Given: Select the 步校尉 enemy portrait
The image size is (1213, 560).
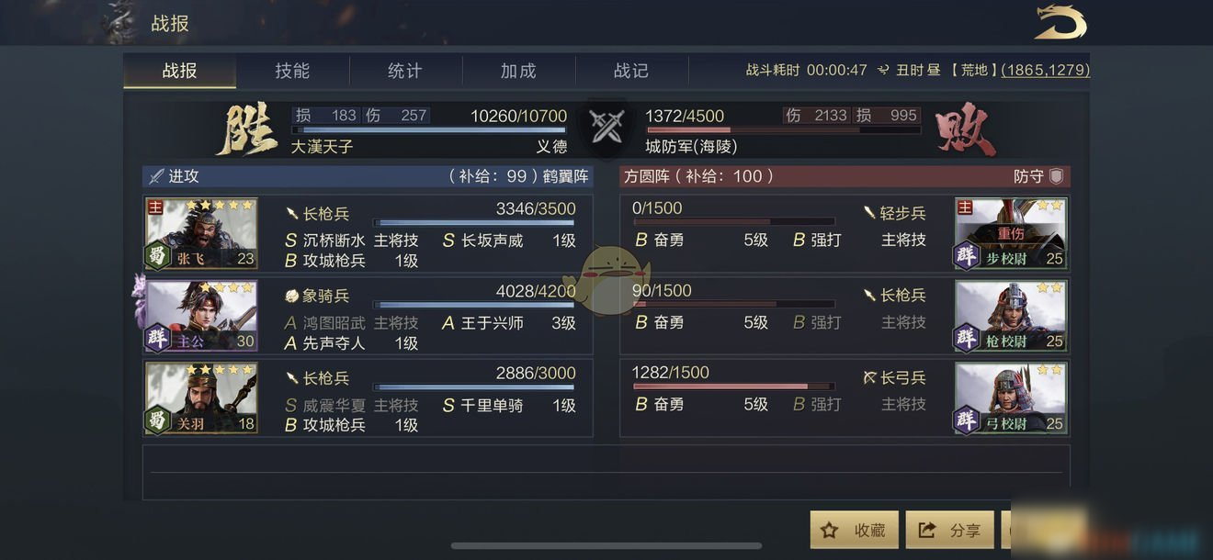Looking at the screenshot, I should [x=1011, y=233].
